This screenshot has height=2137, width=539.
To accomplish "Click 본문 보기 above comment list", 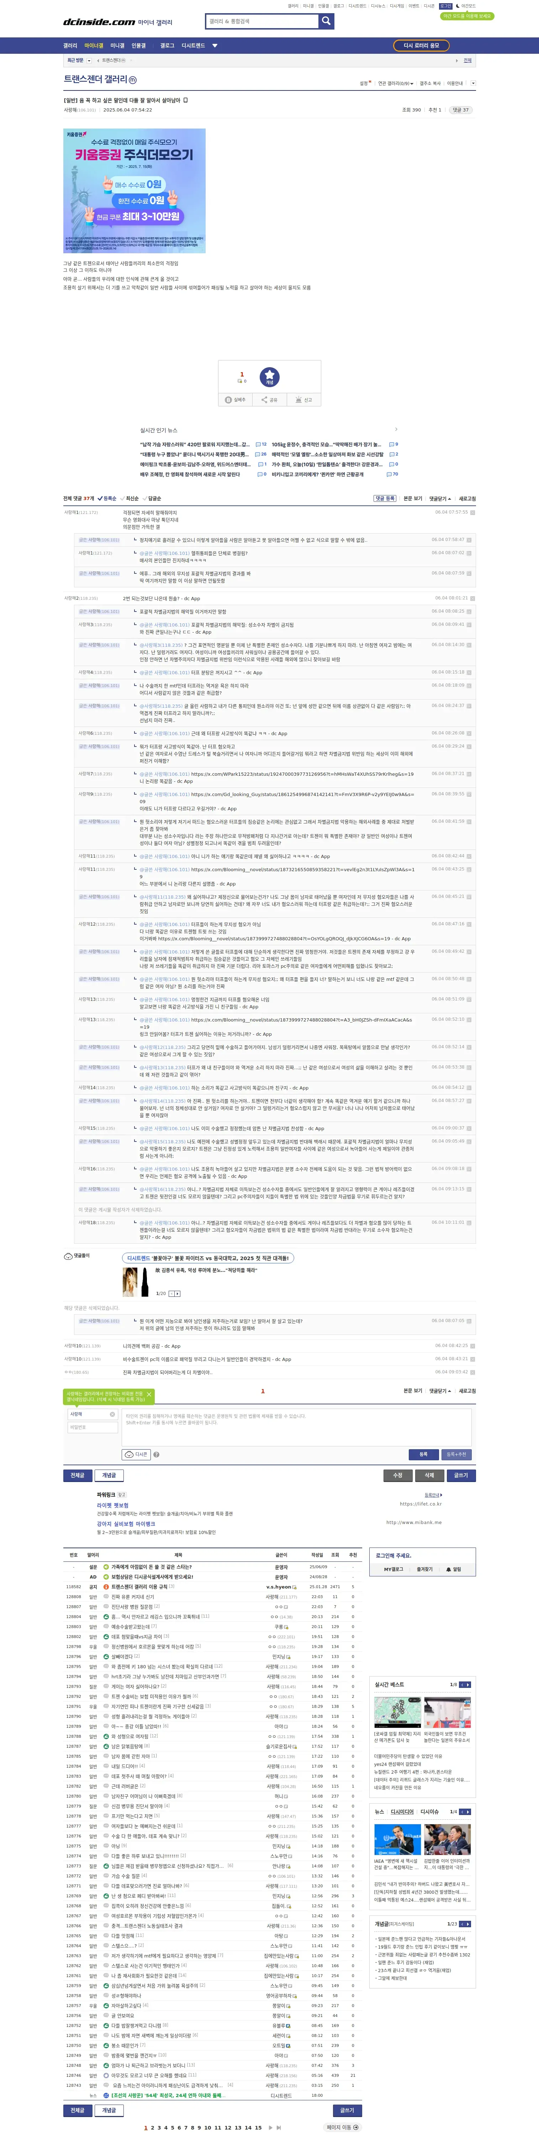I will coord(413,499).
